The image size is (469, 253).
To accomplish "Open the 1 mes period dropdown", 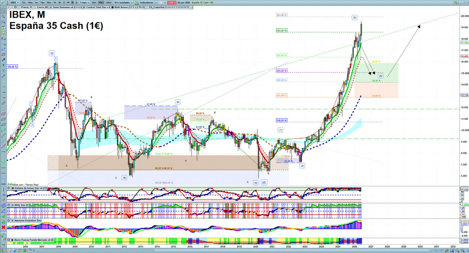I will pos(85,2).
